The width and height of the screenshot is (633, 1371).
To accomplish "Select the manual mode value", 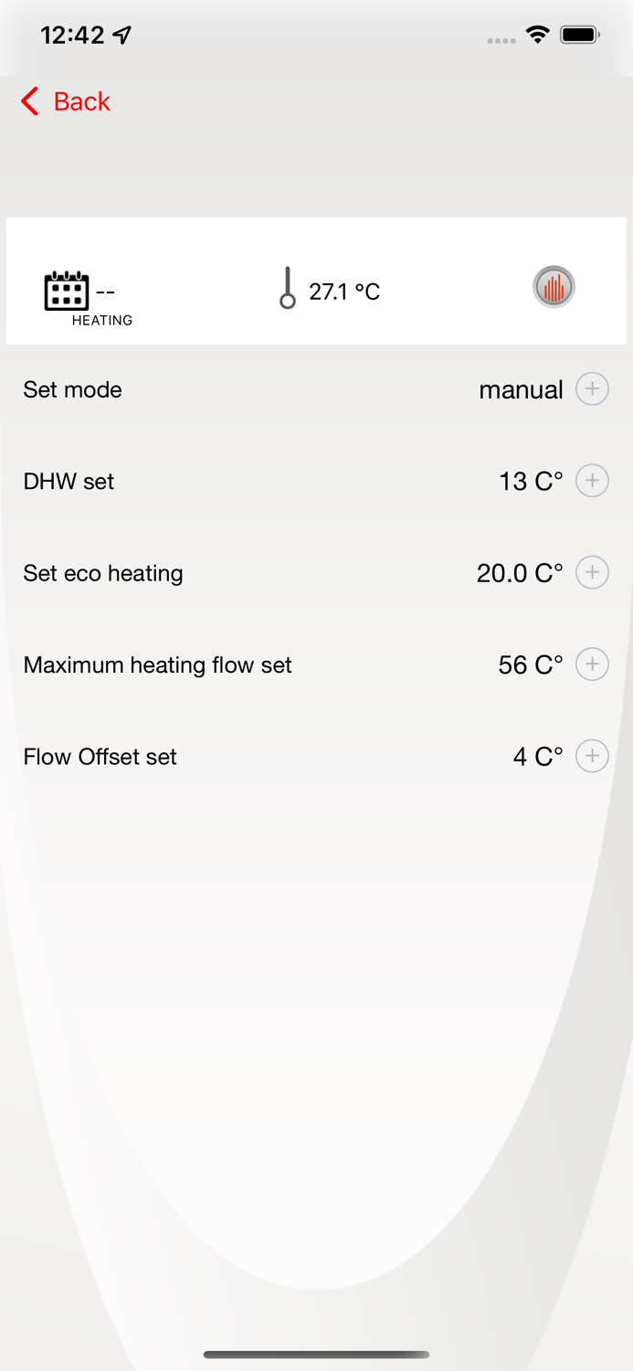I will 521,390.
